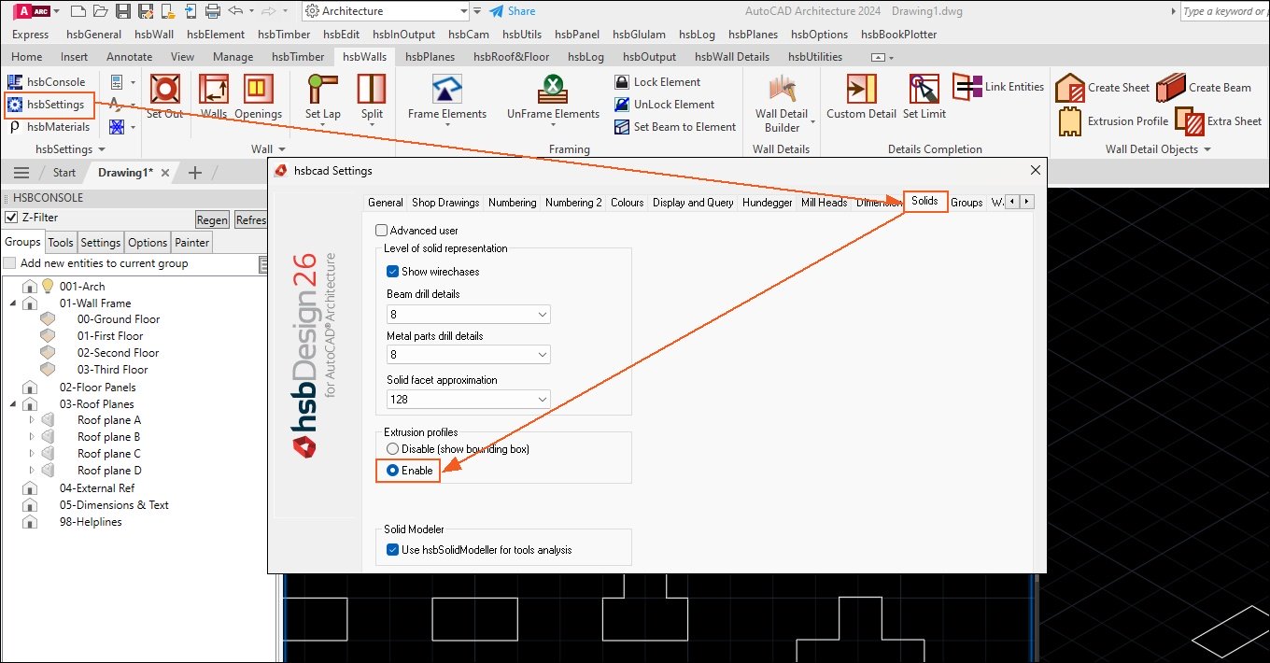Click the New drawing icon
Image resolution: width=1270 pixels, height=663 pixels.
pos(77,11)
